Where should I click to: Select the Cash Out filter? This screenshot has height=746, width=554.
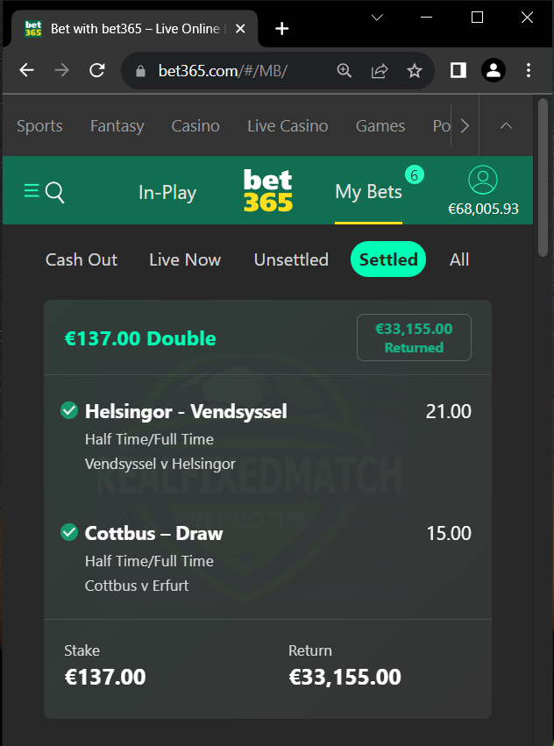tap(82, 259)
